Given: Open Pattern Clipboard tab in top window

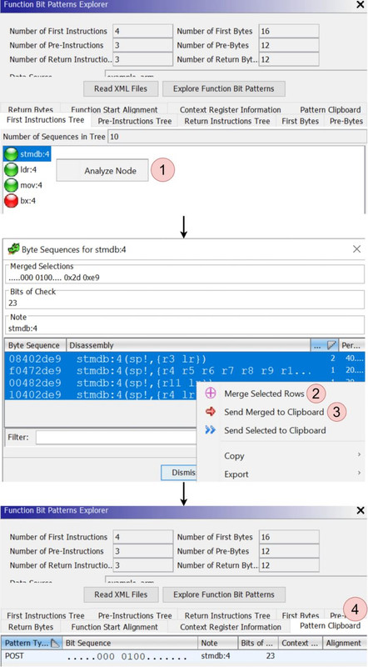Looking at the screenshot, I should tap(331, 109).
